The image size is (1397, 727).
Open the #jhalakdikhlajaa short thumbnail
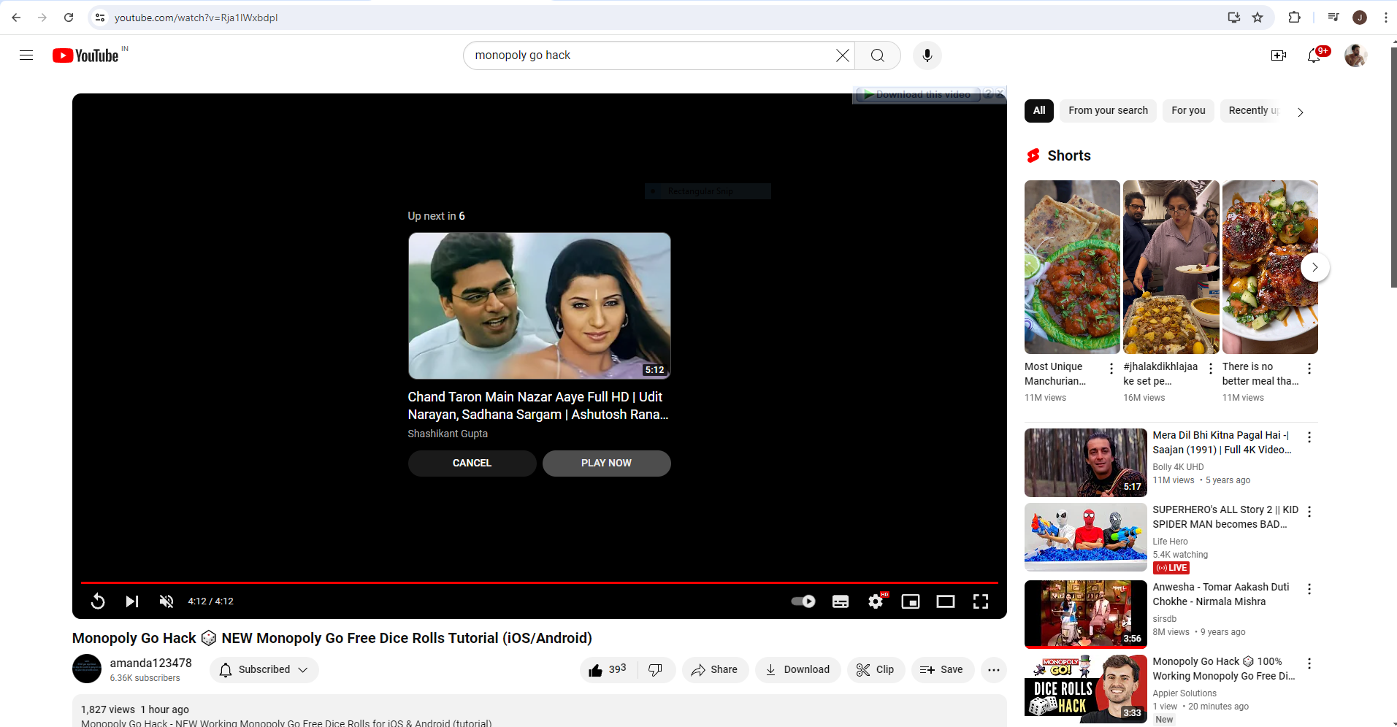tap(1171, 267)
